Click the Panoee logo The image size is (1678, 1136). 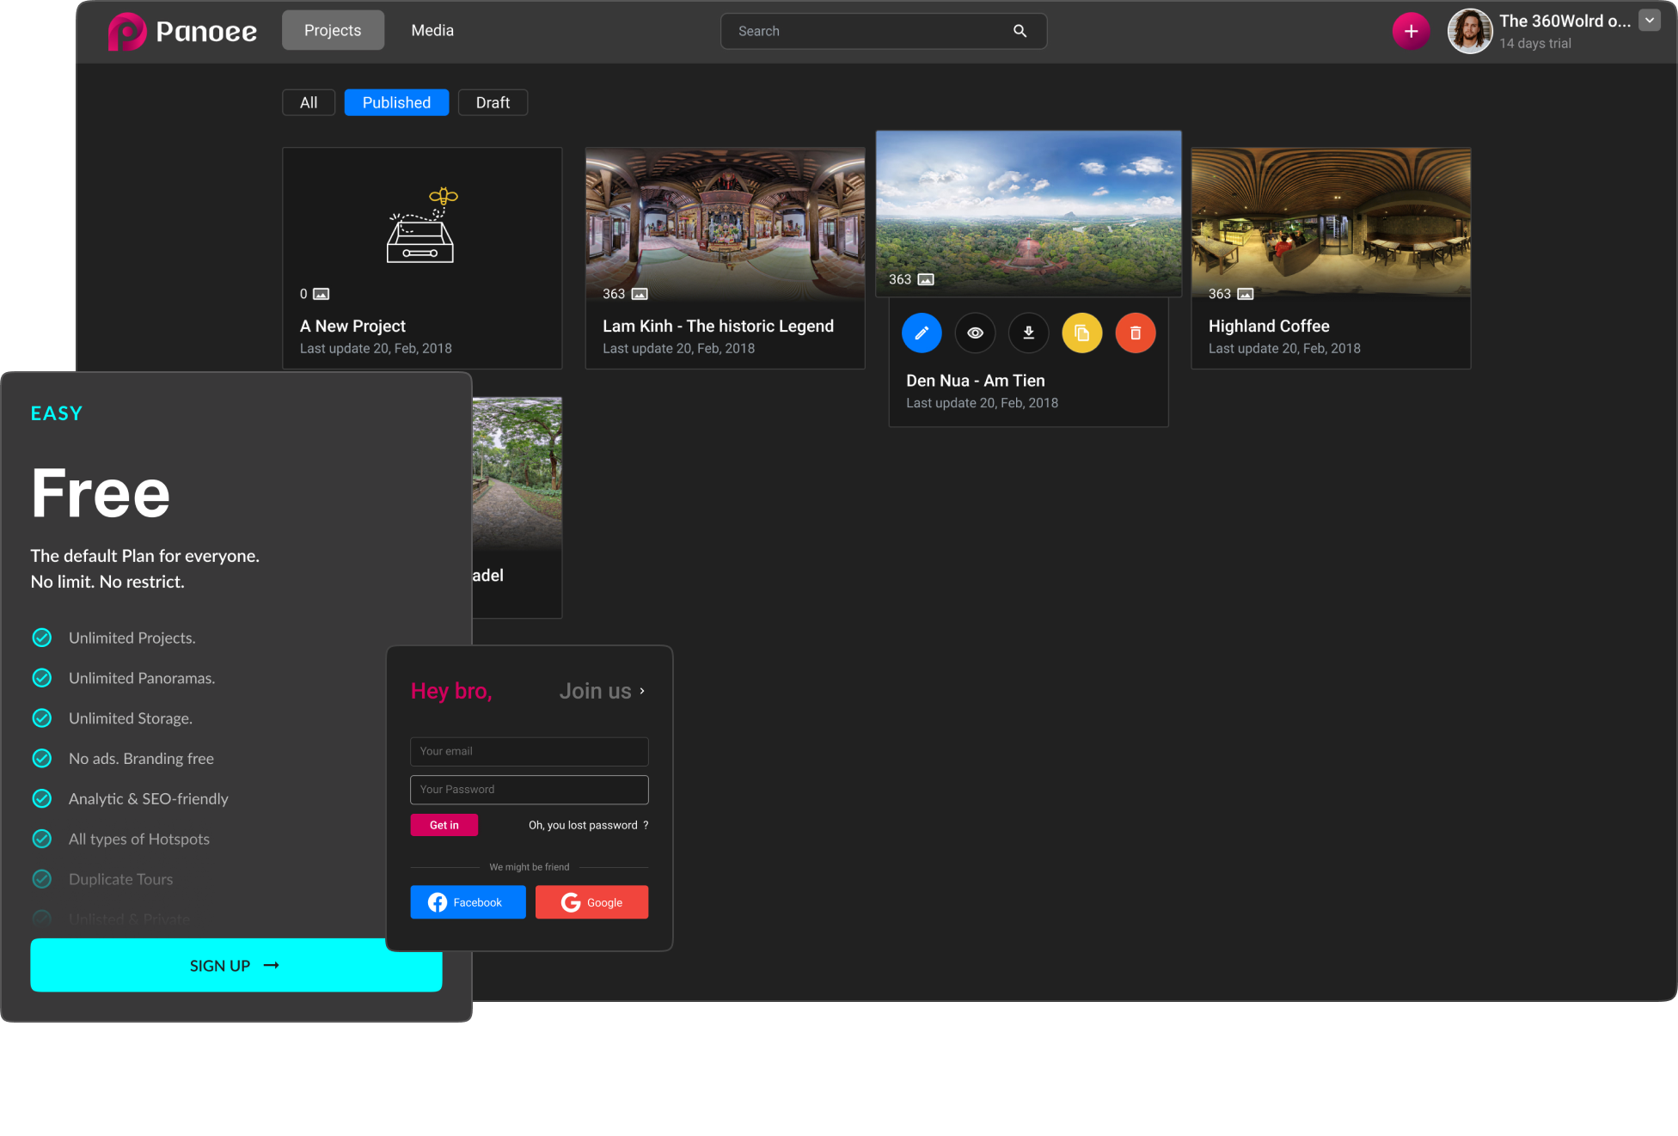click(181, 30)
